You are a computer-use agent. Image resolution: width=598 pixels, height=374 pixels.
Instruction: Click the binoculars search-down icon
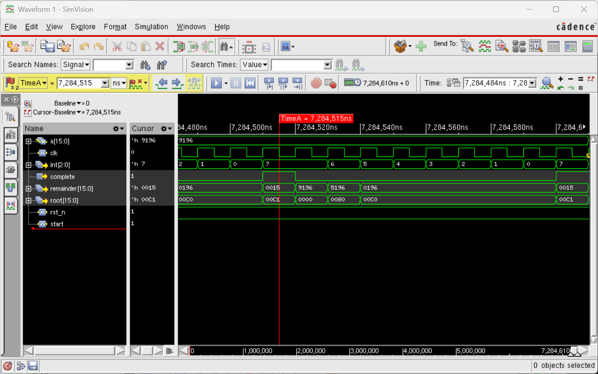point(145,65)
